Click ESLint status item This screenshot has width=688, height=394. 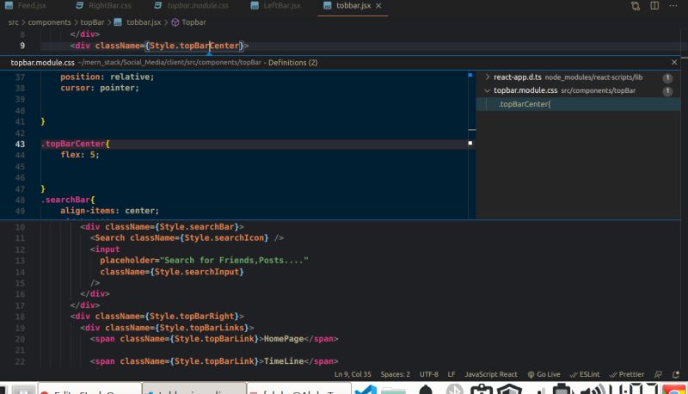tap(585, 374)
